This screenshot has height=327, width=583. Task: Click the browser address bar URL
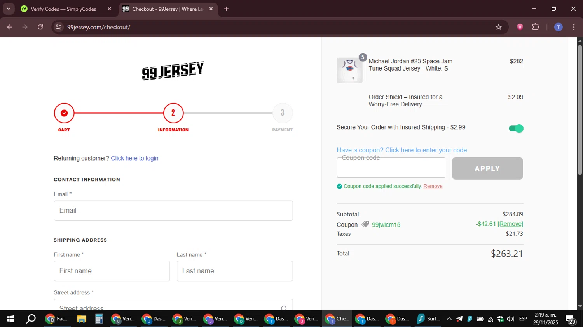pos(99,27)
